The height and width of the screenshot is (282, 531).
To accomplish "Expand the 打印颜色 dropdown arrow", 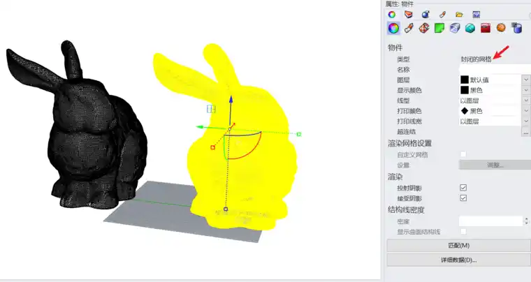I will click(526, 111).
